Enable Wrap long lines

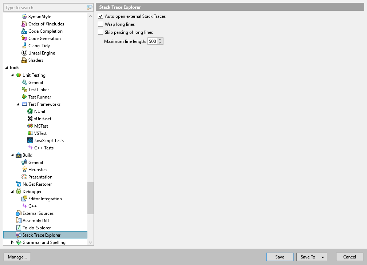tap(100, 24)
